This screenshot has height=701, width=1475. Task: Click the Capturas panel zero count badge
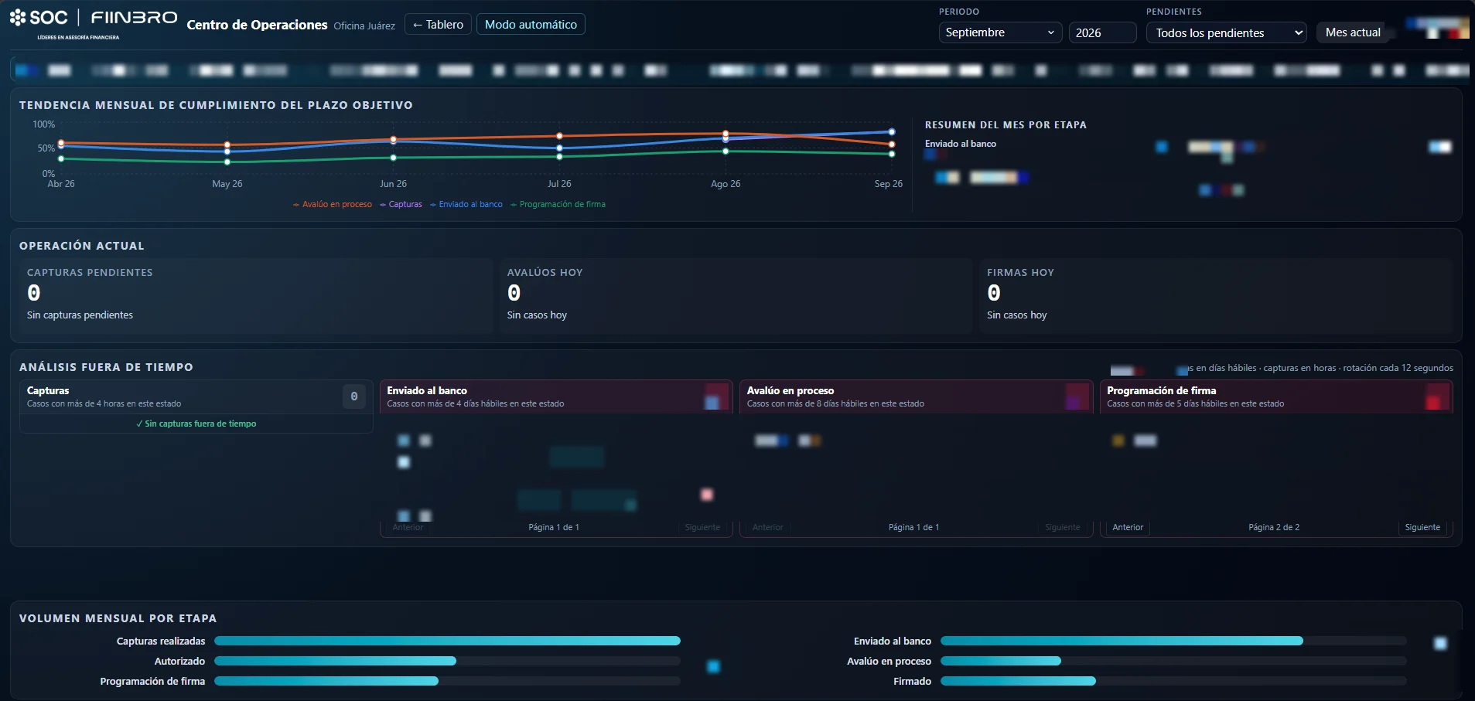(x=354, y=396)
